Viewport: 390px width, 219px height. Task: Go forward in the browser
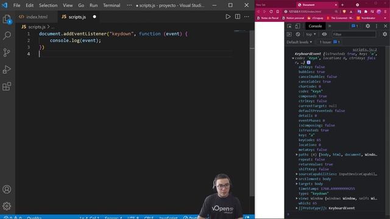click(264, 12)
